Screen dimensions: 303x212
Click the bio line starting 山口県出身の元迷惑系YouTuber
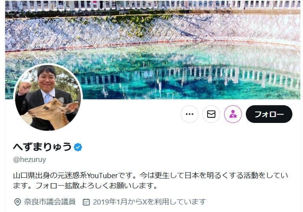[151, 175]
